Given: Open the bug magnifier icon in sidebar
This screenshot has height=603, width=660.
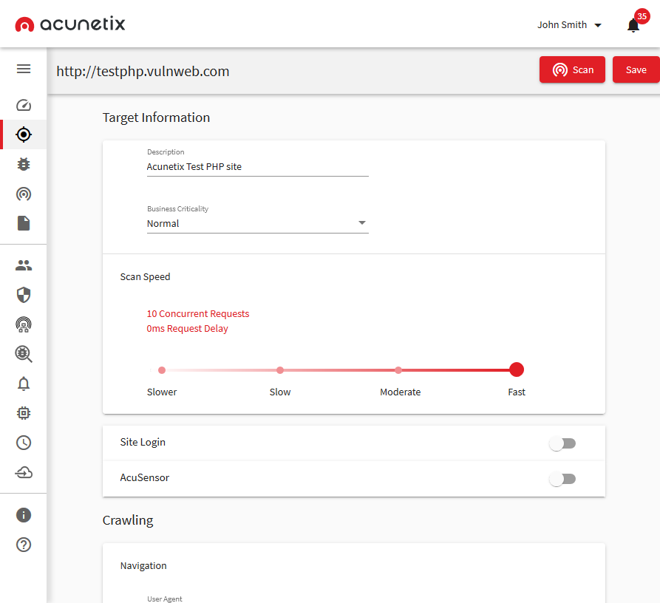Looking at the screenshot, I should pyautogui.click(x=24, y=354).
